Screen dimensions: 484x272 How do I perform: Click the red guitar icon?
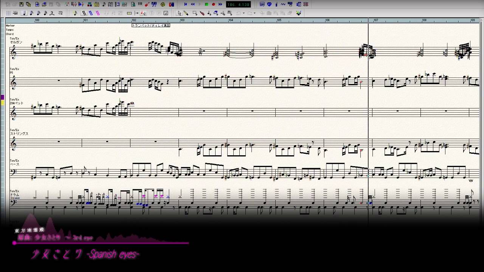[147, 5]
